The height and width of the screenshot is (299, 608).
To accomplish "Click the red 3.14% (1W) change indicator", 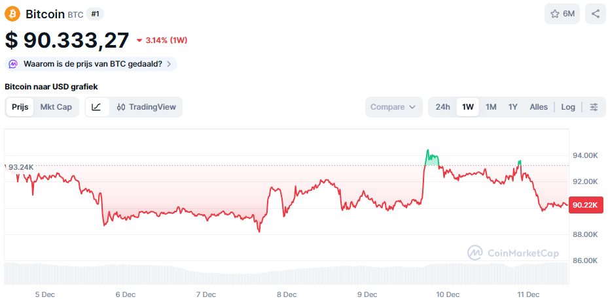I will point(162,40).
